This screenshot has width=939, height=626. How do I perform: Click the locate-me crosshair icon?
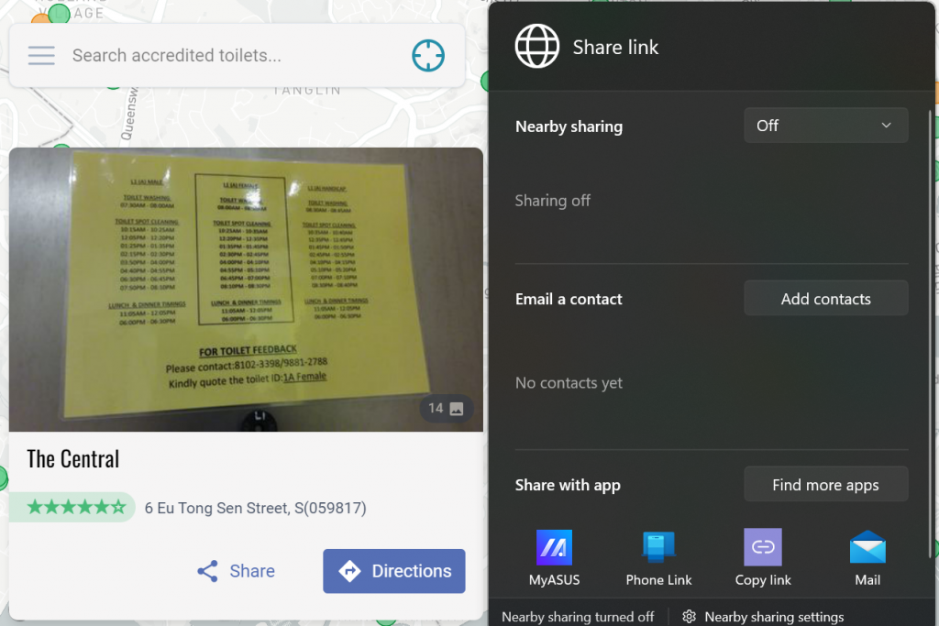coord(428,56)
